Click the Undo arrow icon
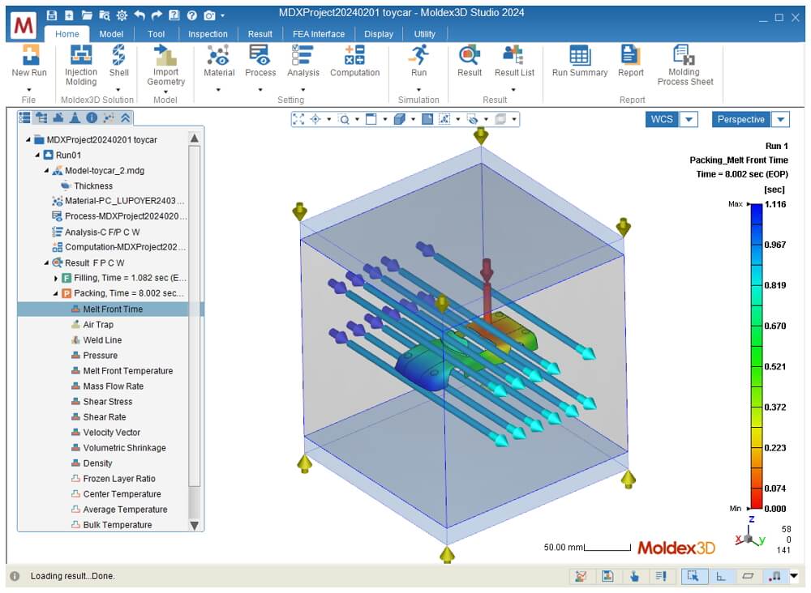The width and height of the screenshot is (811, 593). [x=139, y=15]
